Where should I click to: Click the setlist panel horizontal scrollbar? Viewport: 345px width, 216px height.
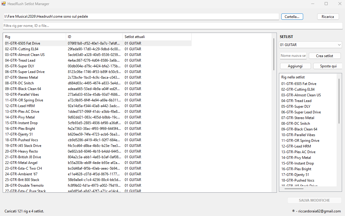click(x=294, y=189)
